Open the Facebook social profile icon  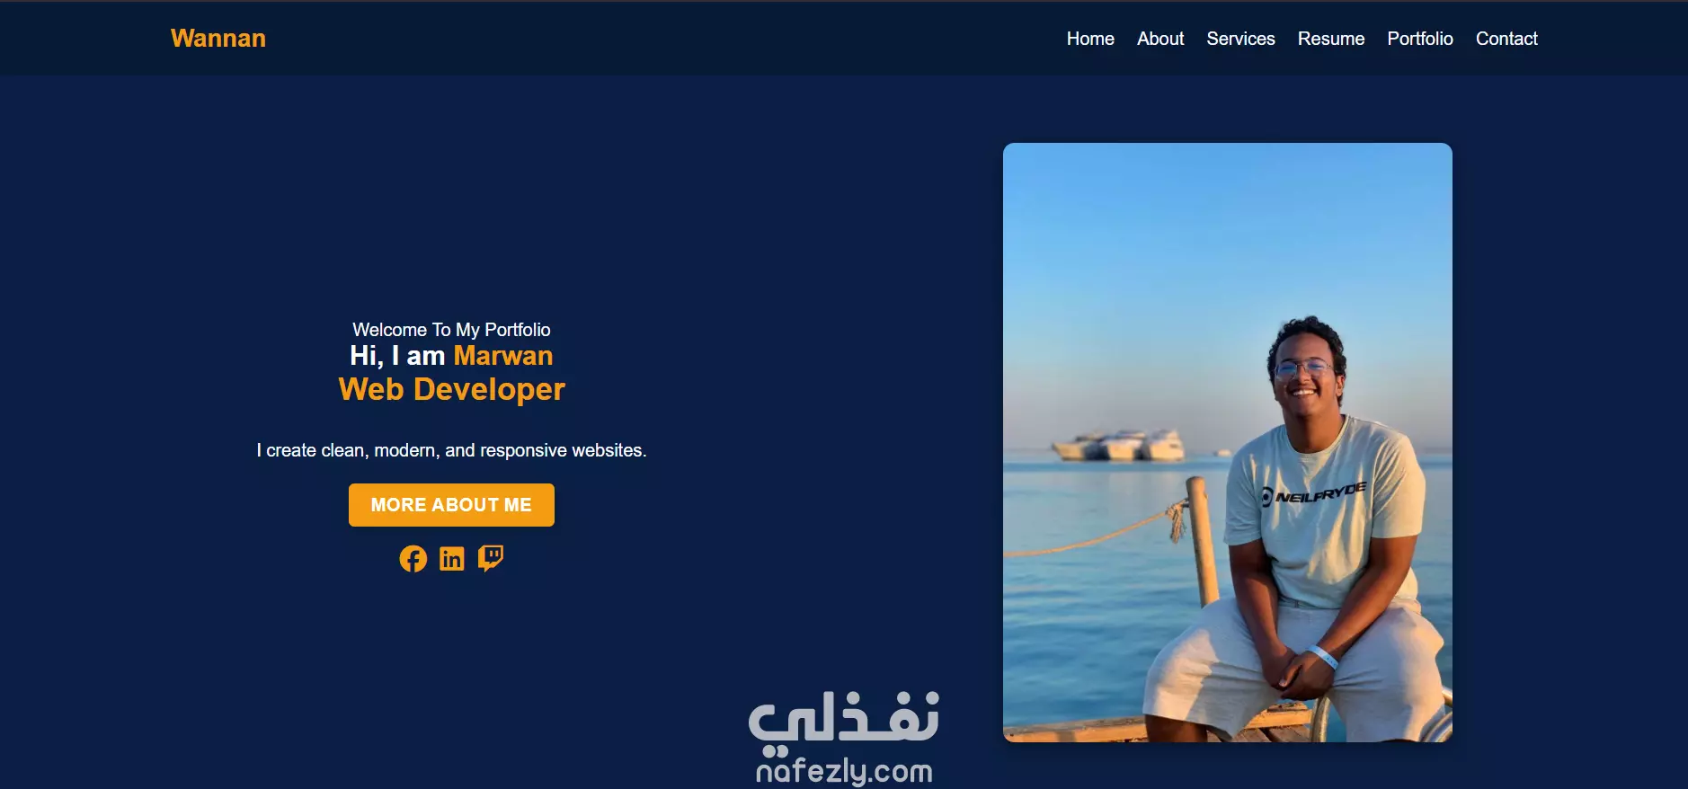click(x=413, y=559)
